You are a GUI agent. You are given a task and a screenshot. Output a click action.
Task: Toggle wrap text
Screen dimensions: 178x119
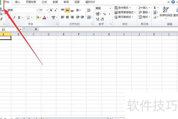pos(89,10)
